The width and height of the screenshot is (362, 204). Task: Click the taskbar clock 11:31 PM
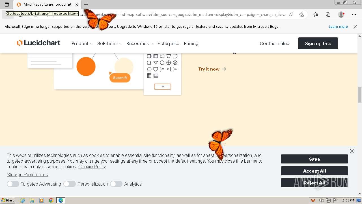pyautogui.click(x=348, y=200)
